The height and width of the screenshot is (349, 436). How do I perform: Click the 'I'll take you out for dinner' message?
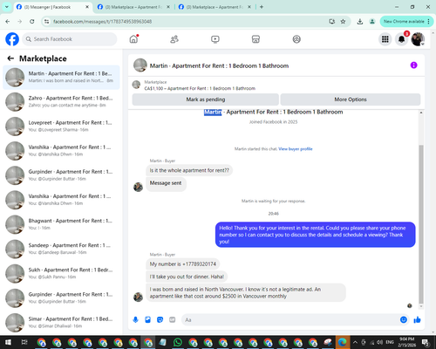(x=187, y=277)
